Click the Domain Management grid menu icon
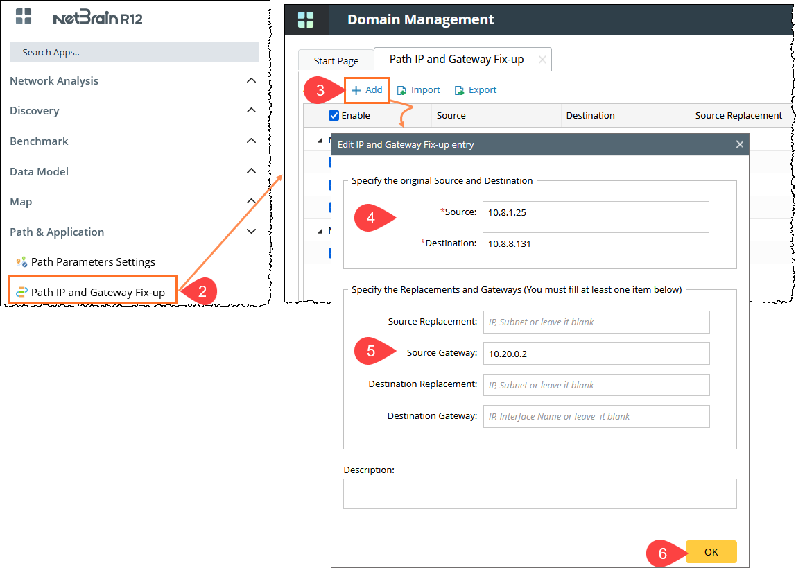 pyautogui.click(x=306, y=20)
